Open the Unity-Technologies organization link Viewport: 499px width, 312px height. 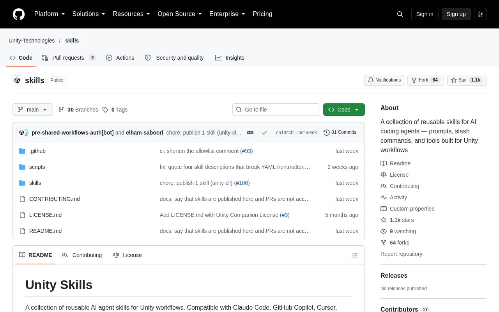coord(32,41)
